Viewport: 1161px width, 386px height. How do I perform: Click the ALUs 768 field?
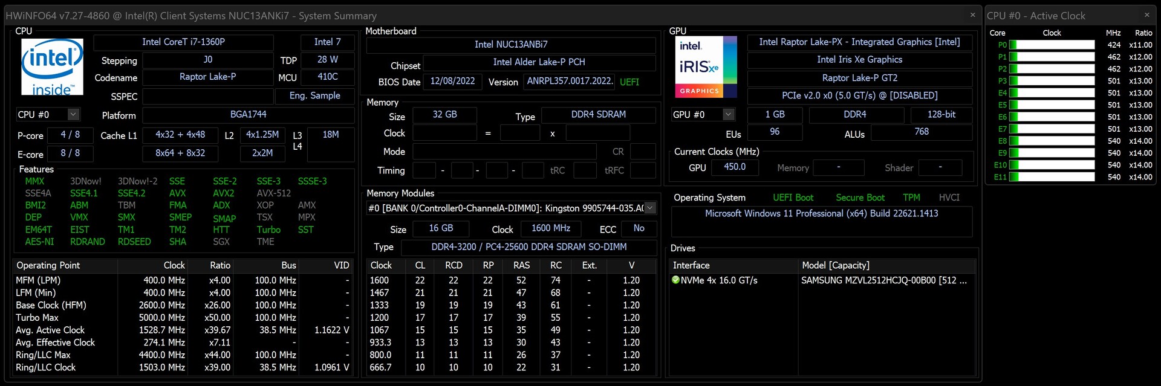[x=922, y=132]
